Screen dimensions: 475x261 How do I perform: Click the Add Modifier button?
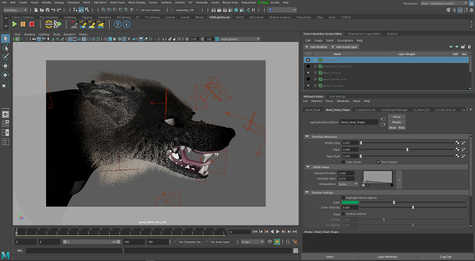(316, 47)
